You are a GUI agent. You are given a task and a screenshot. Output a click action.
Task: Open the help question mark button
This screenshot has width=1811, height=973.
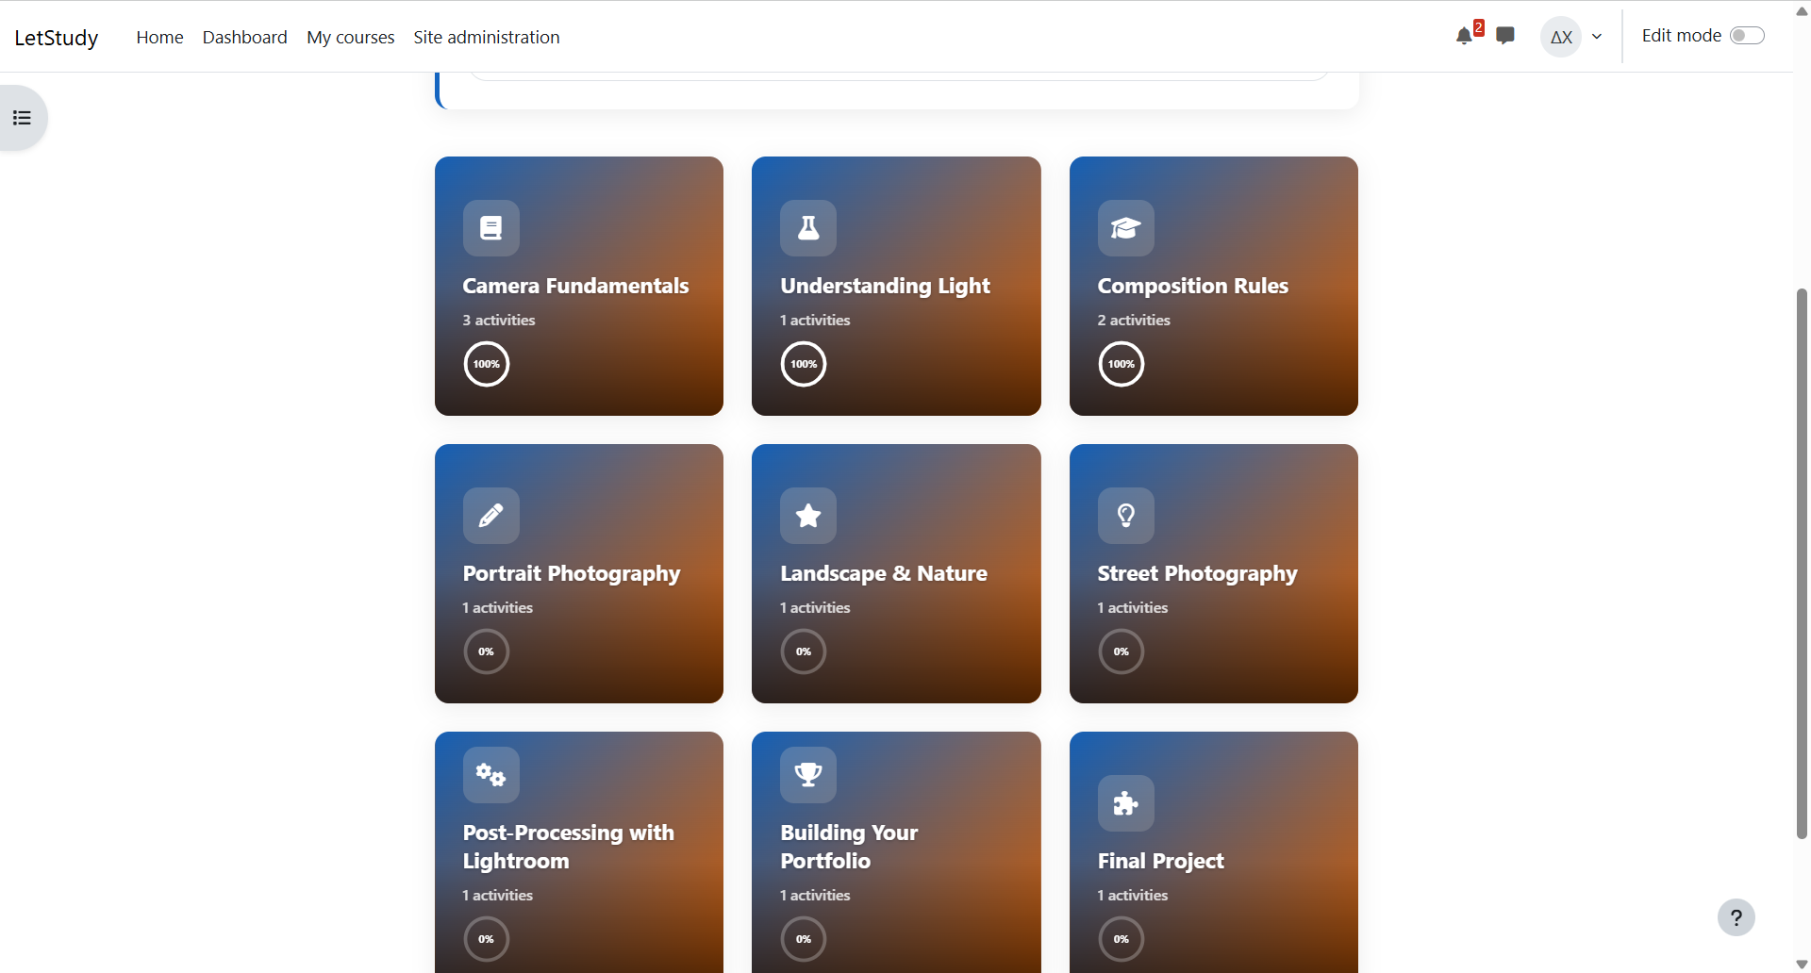1736,916
